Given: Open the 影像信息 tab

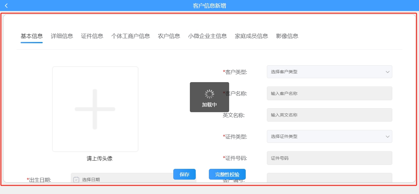Looking at the screenshot, I should tap(287, 36).
